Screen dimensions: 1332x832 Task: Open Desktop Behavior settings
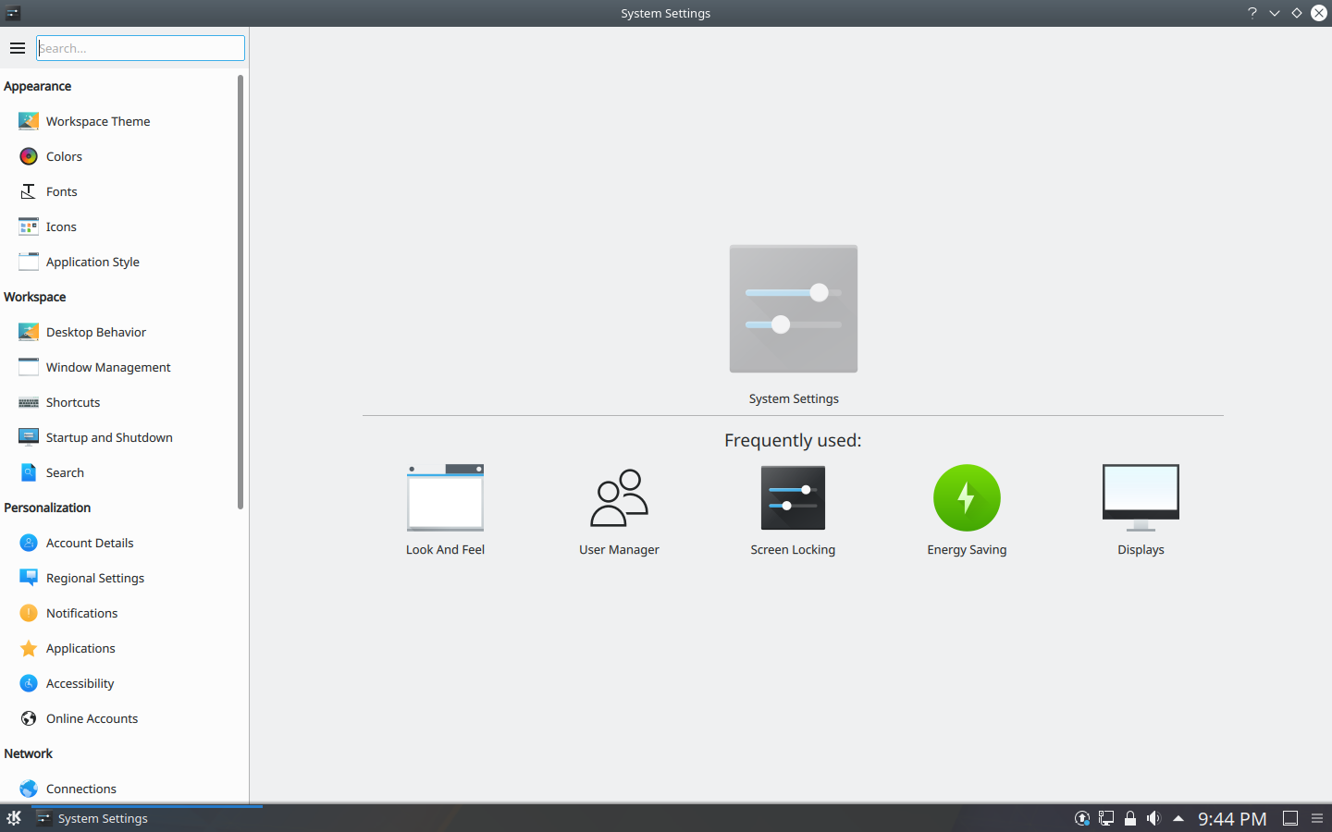point(95,332)
